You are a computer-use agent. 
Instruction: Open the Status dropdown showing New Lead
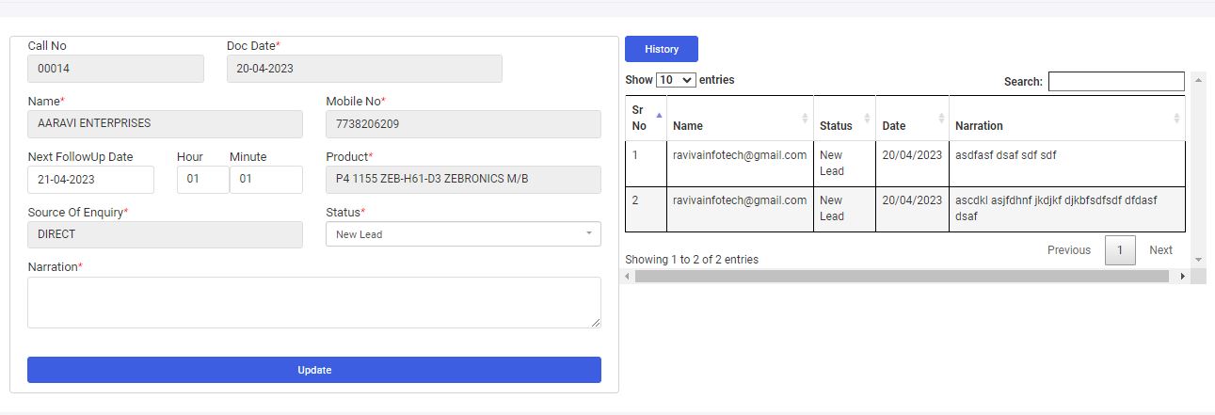463,234
